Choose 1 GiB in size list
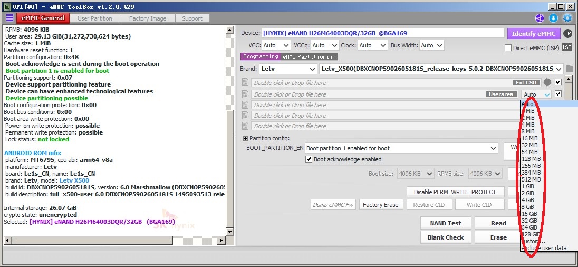The width and height of the screenshot is (578, 267). coord(549,186)
